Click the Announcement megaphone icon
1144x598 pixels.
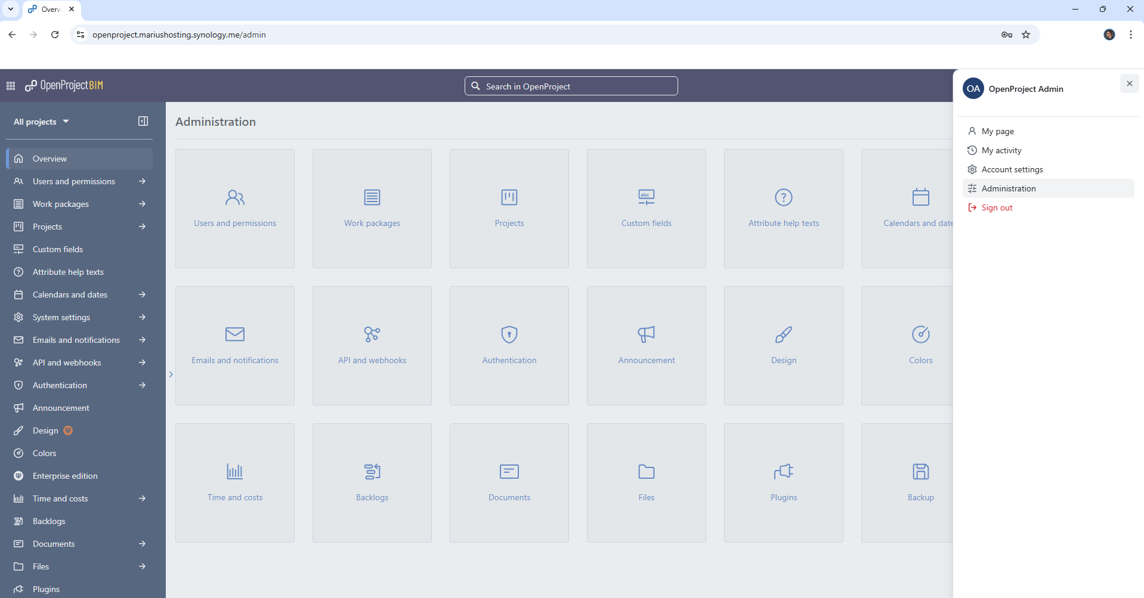click(646, 334)
